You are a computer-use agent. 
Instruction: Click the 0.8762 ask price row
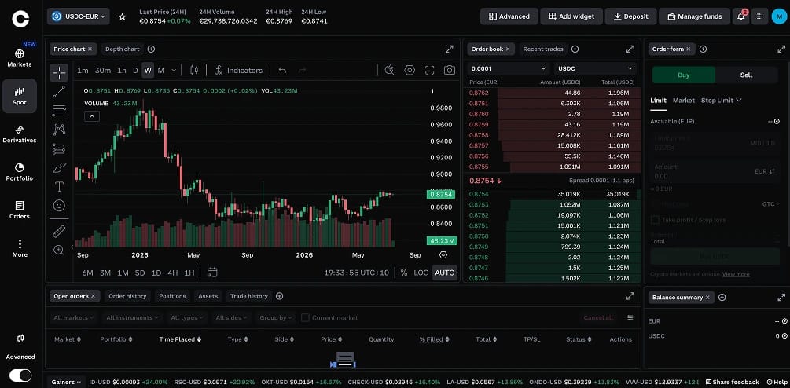[552, 93]
